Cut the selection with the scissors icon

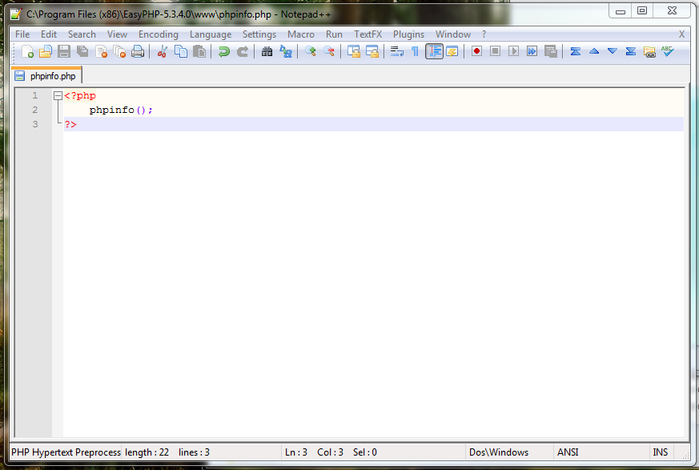tap(162, 52)
